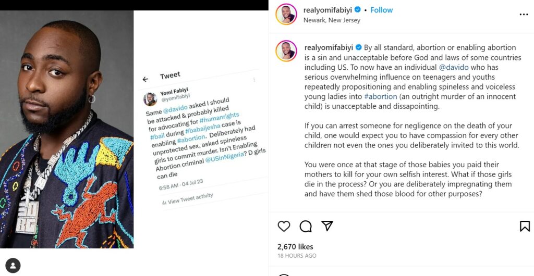Click the back arrow in tweet screenshot

coord(145,79)
